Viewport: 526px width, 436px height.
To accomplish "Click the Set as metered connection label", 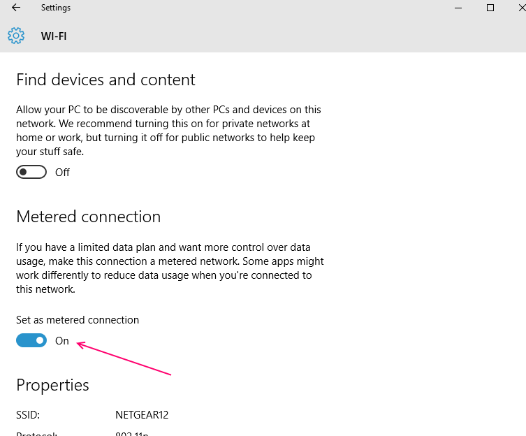I will tap(78, 320).
